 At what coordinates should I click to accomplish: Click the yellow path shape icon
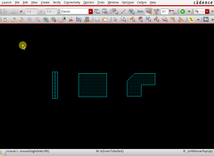[x=192, y=19]
